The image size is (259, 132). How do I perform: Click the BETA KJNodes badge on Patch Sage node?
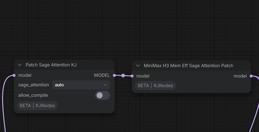[x=37, y=106]
